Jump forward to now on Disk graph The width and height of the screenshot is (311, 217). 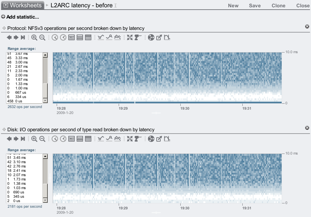click(23, 139)
